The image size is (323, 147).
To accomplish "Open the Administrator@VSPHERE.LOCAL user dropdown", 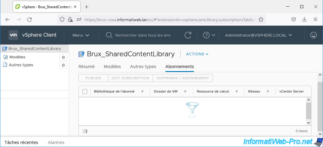I will point(258,35).
